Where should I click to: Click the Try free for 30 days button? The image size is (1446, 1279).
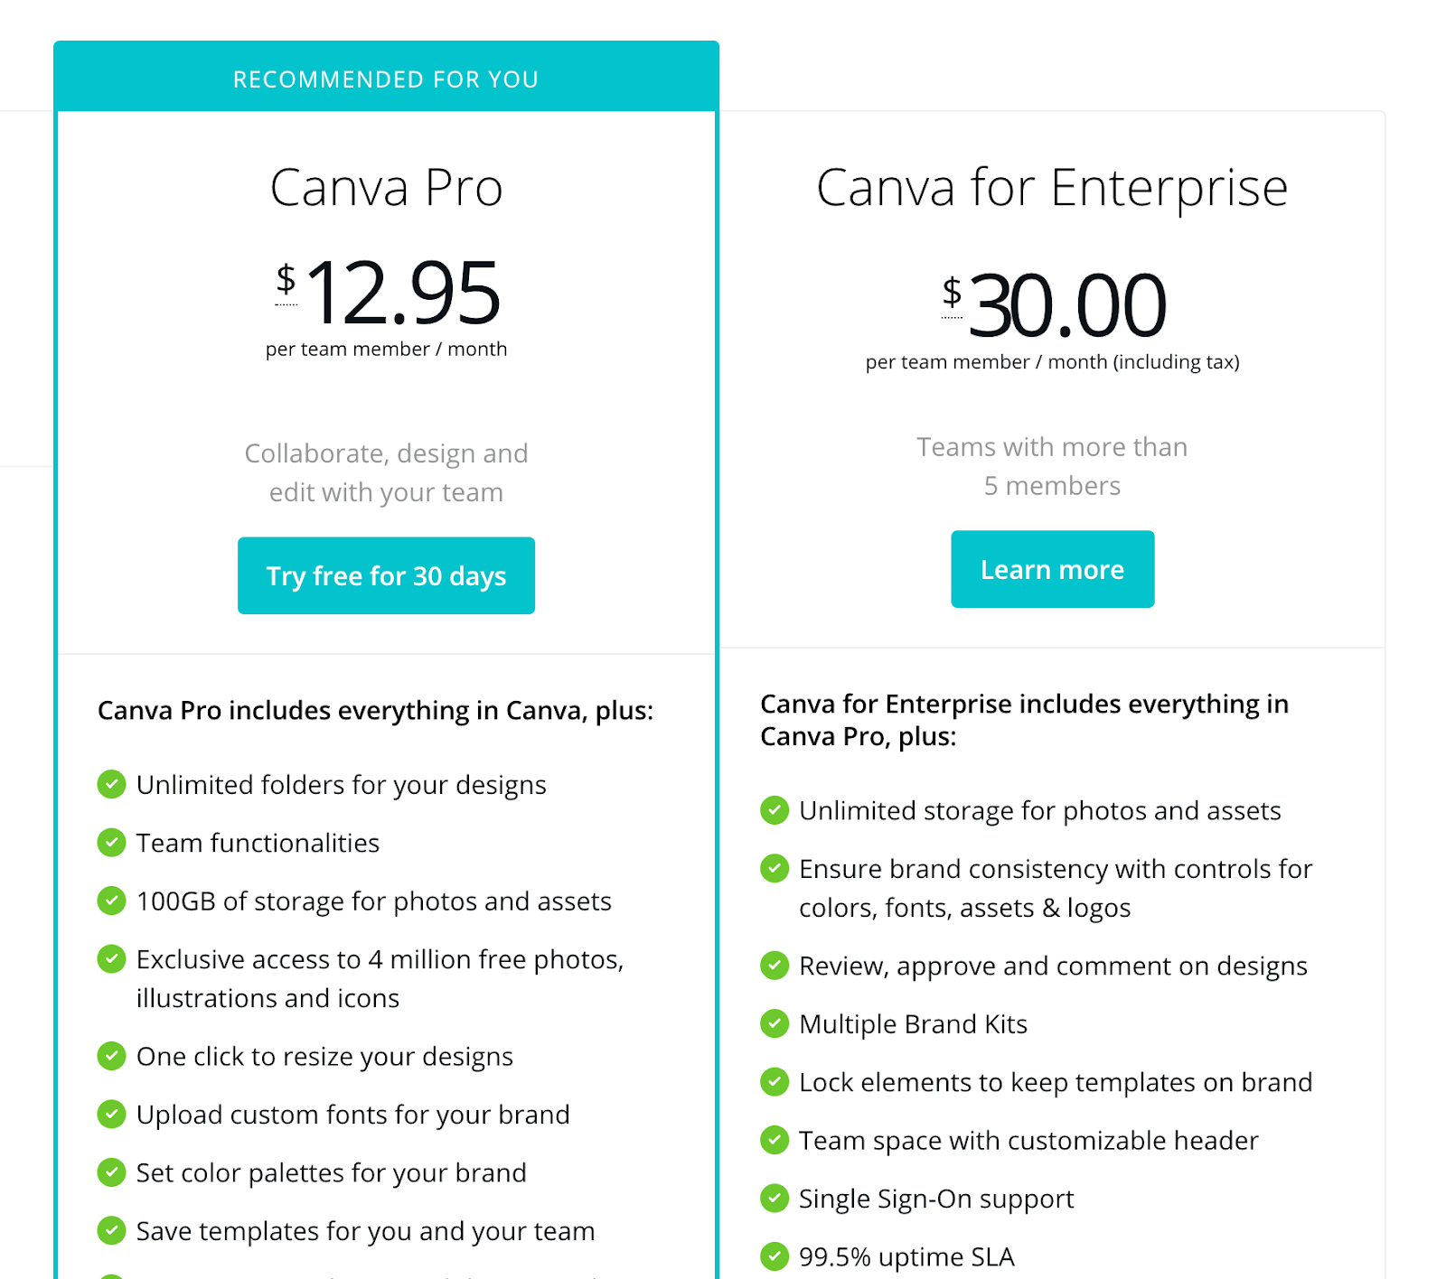[386, 575]
